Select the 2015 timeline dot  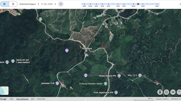(102, 4)
